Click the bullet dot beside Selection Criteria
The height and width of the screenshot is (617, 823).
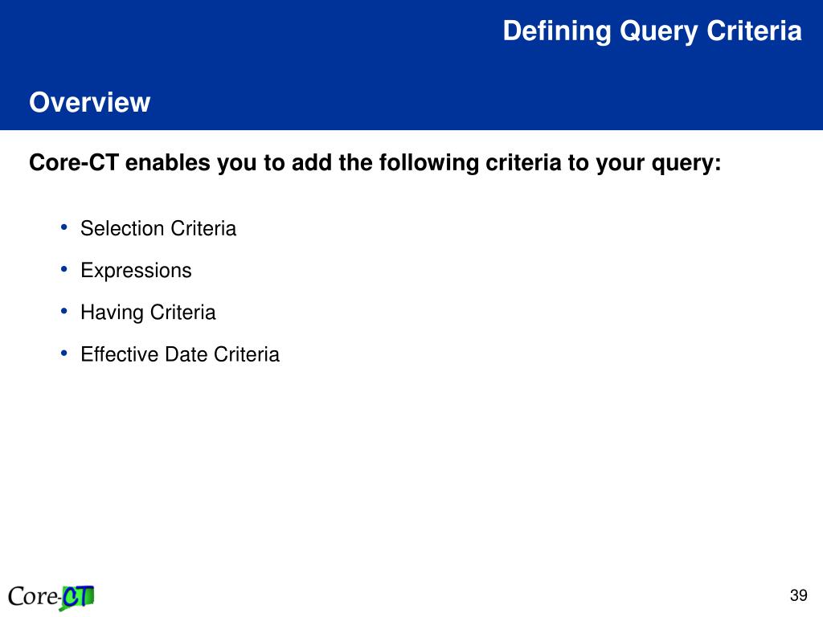64,227
